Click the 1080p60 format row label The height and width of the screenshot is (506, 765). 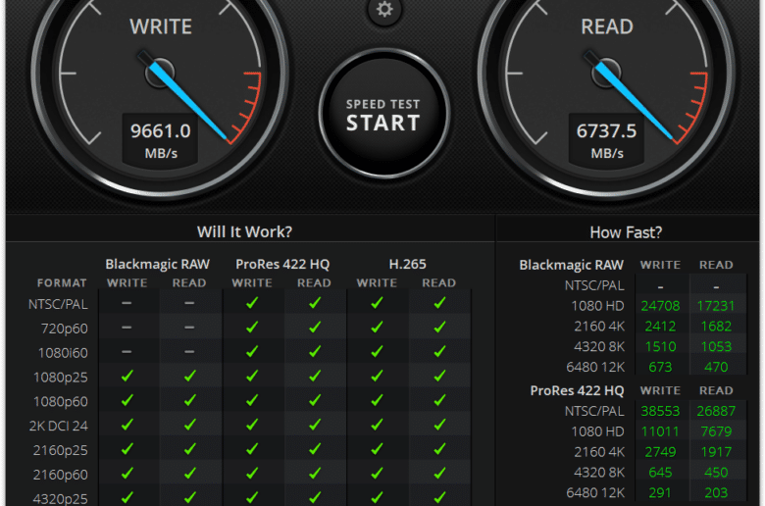[x=61, y=402]
